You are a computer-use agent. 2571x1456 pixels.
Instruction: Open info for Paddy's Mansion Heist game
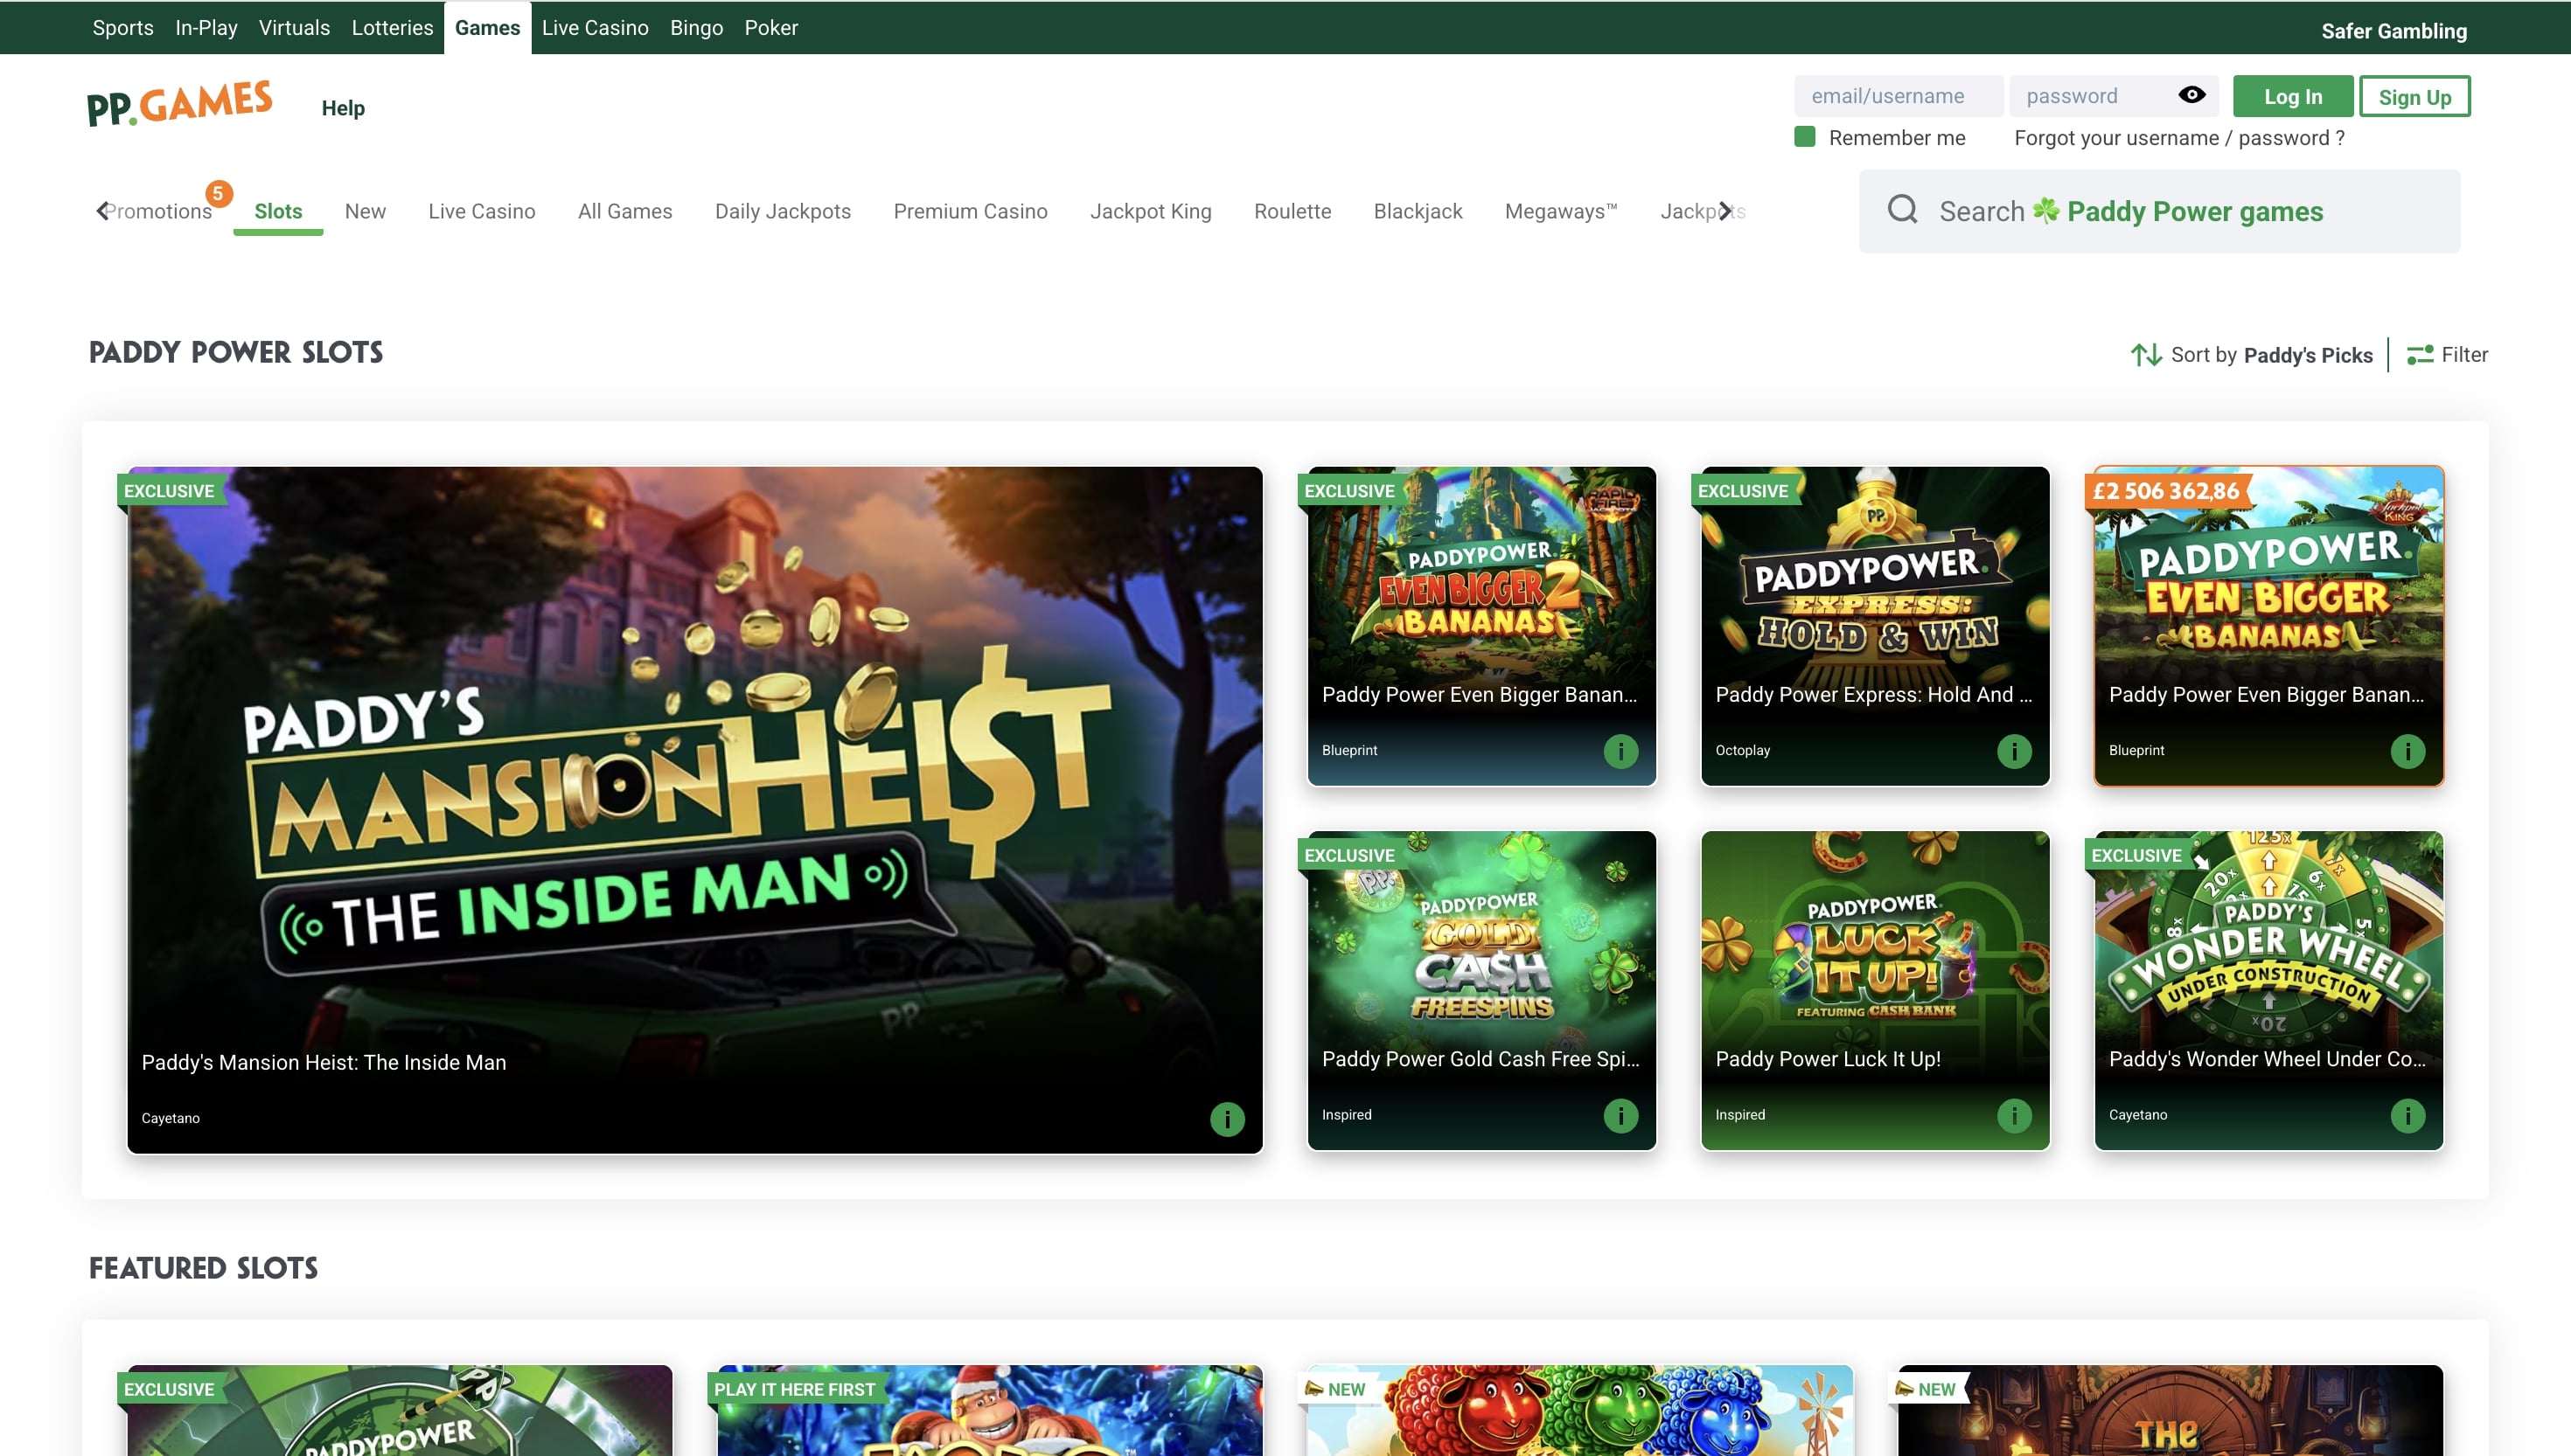tap(1228, 1119)
